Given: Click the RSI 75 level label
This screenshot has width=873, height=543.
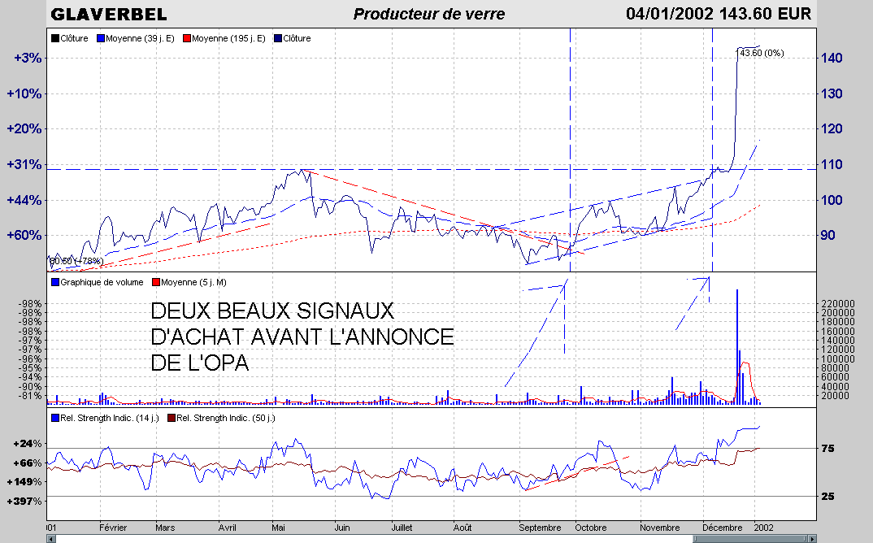Looking at the screenshot, I should coord(828,449).
